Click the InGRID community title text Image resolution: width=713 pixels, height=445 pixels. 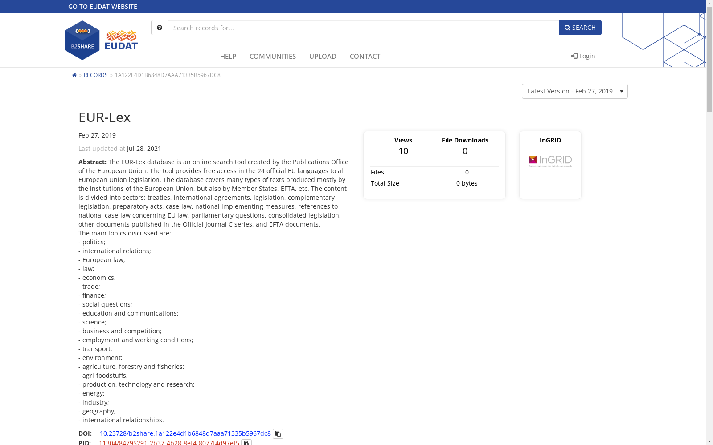click(550, 140)
